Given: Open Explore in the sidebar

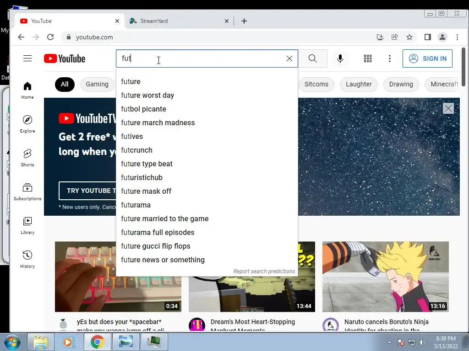Looking at the screenshot, I should [x=27, y=124].
